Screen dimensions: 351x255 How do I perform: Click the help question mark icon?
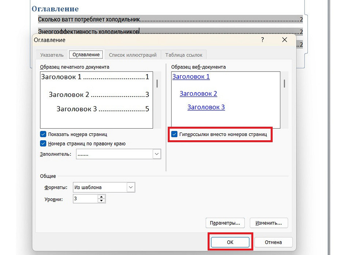[x=262, y=40]
